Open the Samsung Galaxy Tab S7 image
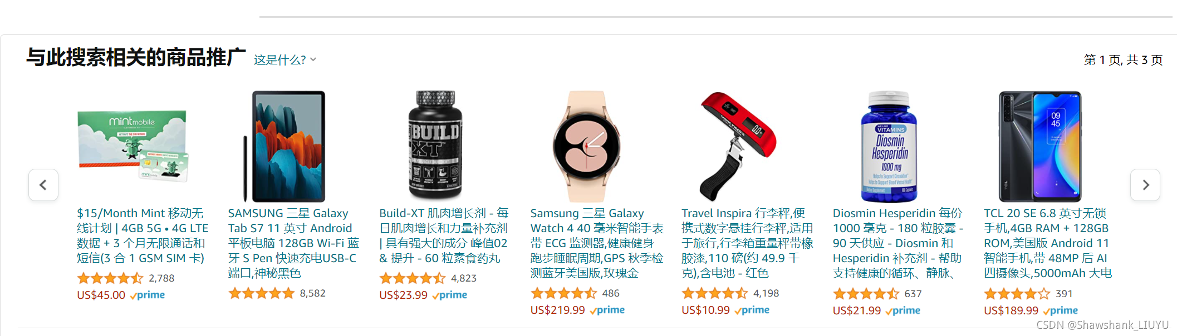The height and width of the screenshot is (336, 1177). click(284, 147)
